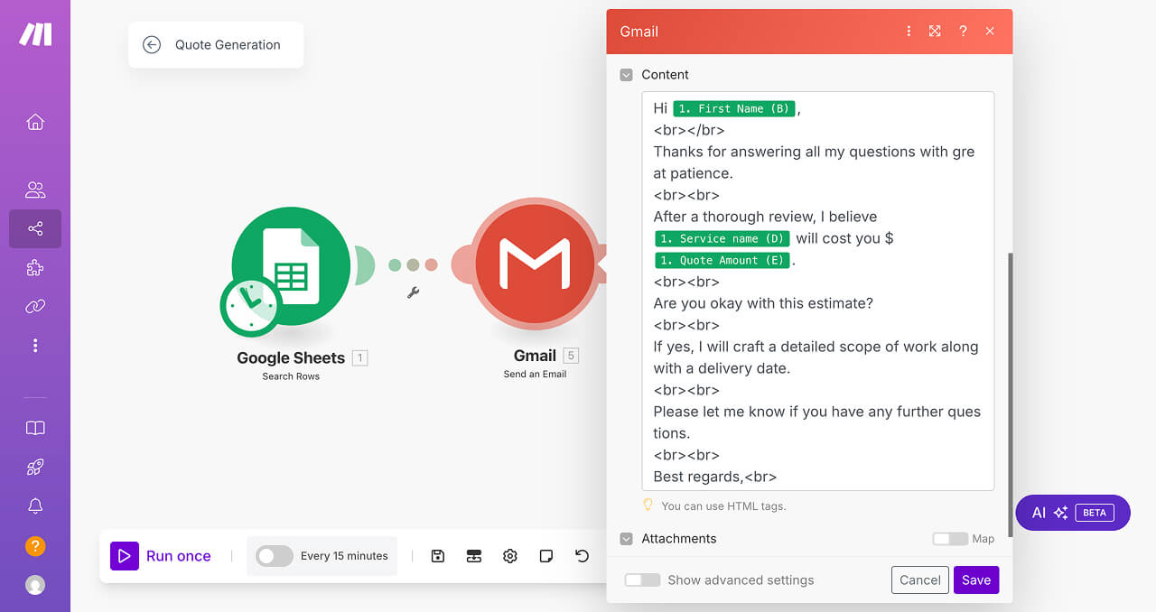The height and width of the screenshot is (612, 1156).
Task: Open the Scenarios share icon
Action: (35, 228)
